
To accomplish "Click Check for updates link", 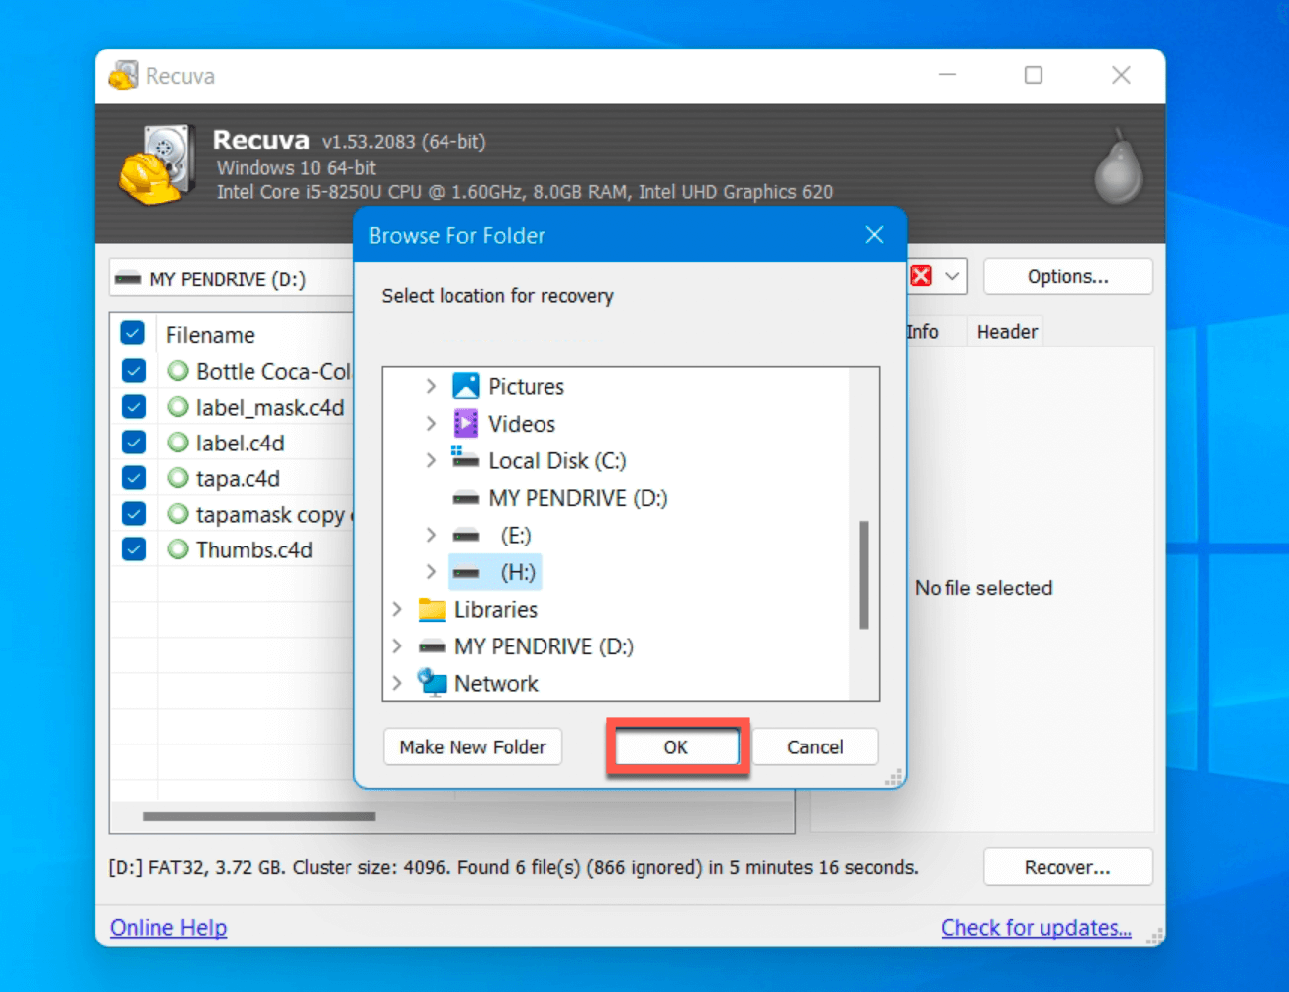I will click(1036, 928).
